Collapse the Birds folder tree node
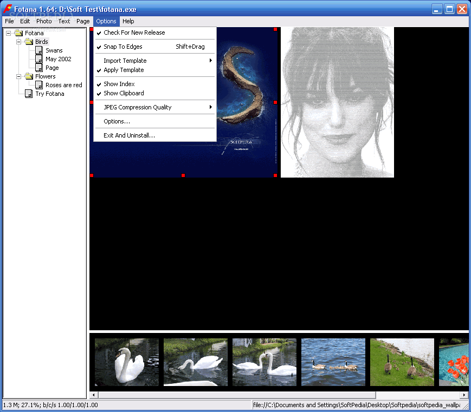Viewport: 471px width, 412px height. (x=18, y=42)
